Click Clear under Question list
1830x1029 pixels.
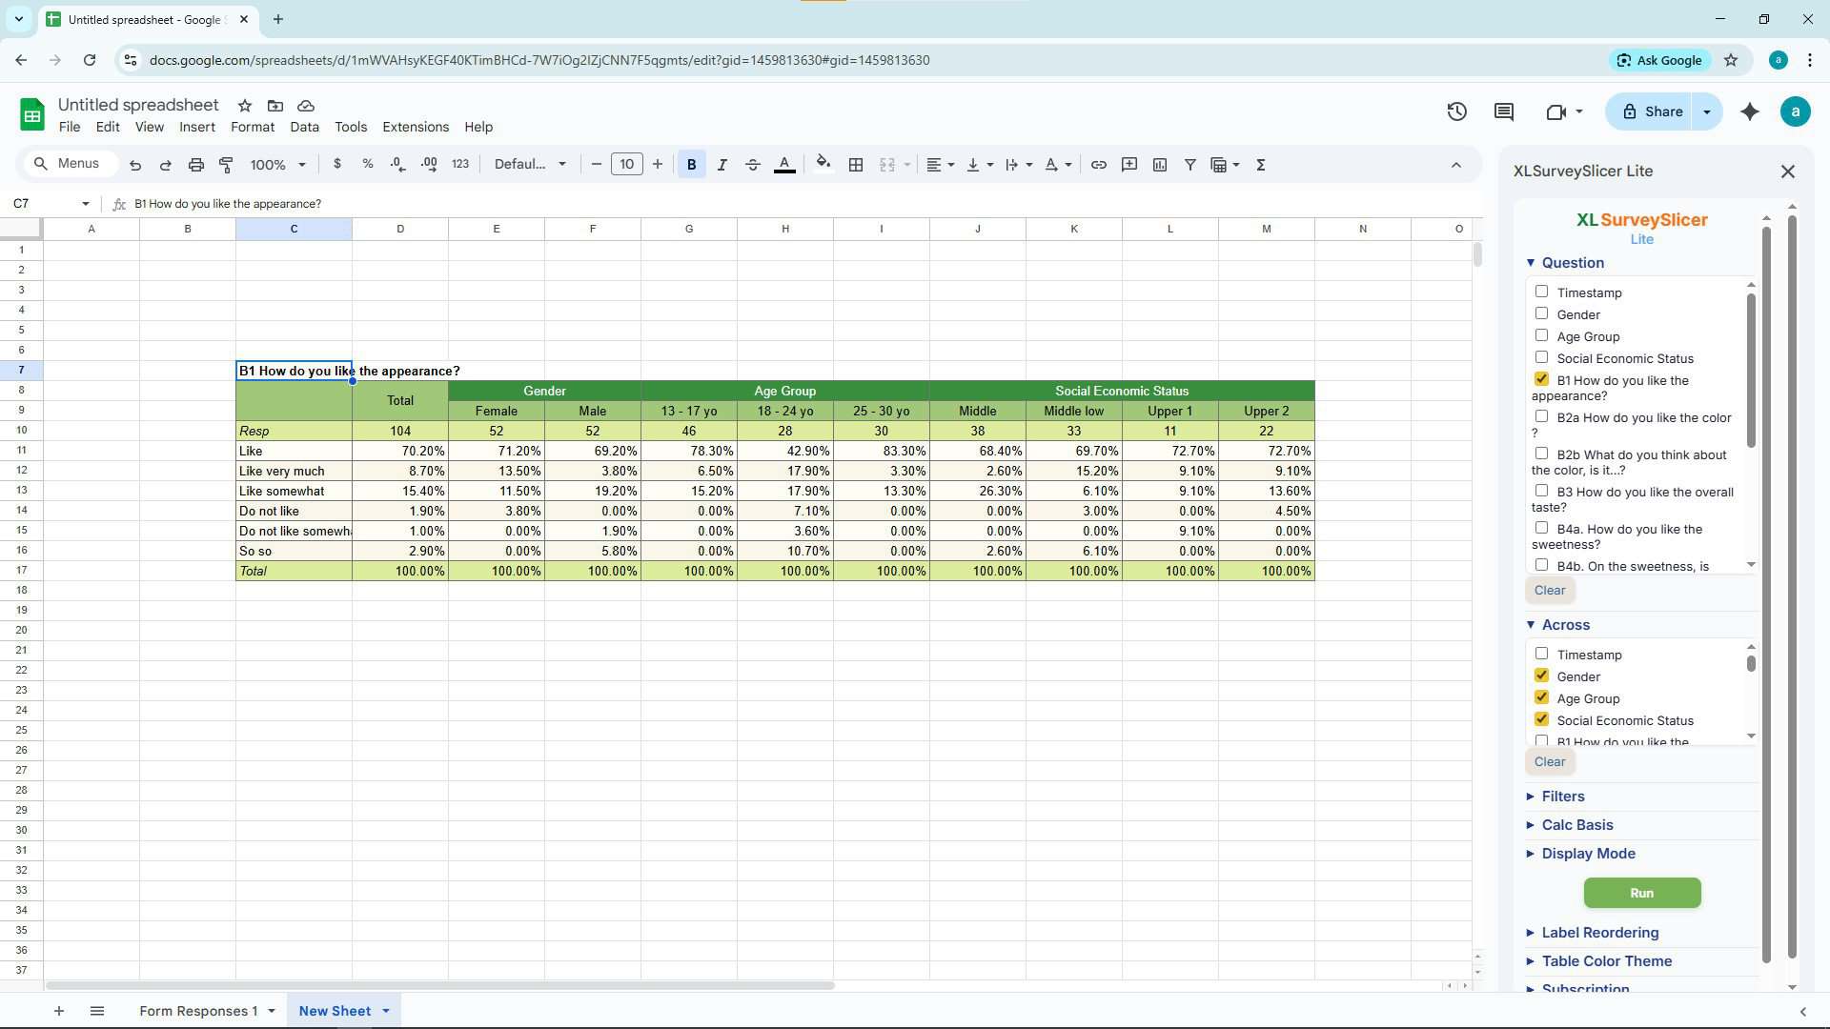point(1550,590)
